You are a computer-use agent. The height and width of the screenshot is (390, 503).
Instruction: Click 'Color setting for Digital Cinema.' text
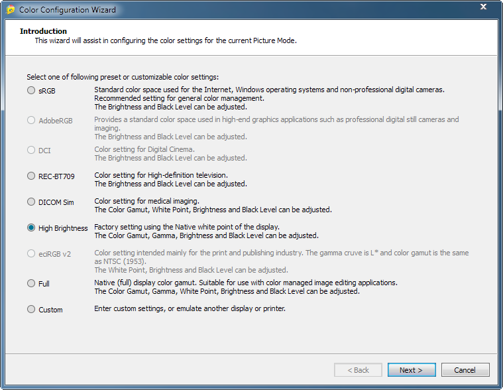pos(144,149)
